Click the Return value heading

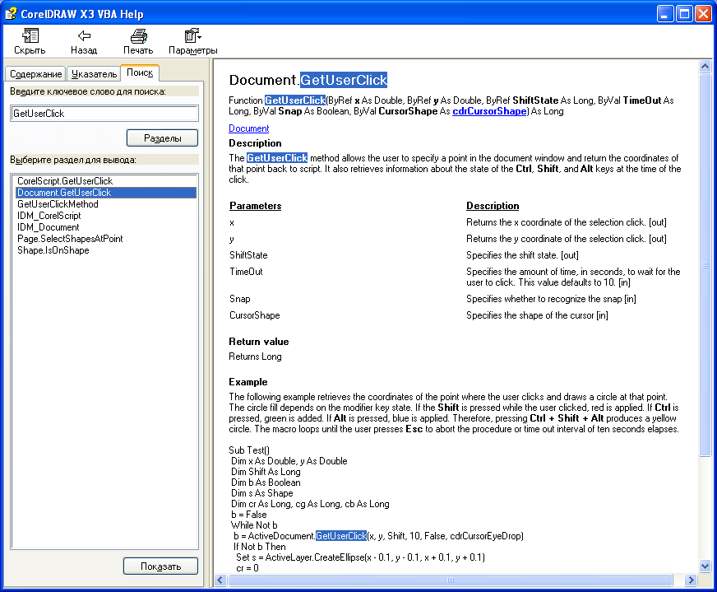[259, 342]
